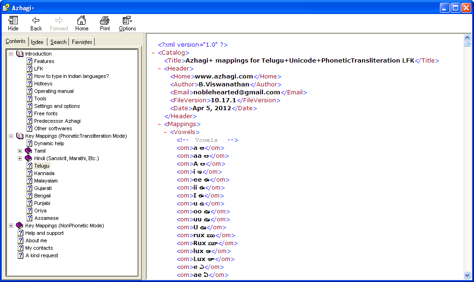The image size is (474, 282).
Task: Click the Free fonts page icon
Action: click(x=29, y=113)
